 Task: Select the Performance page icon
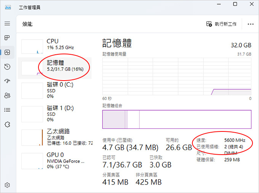coord(7,52)
